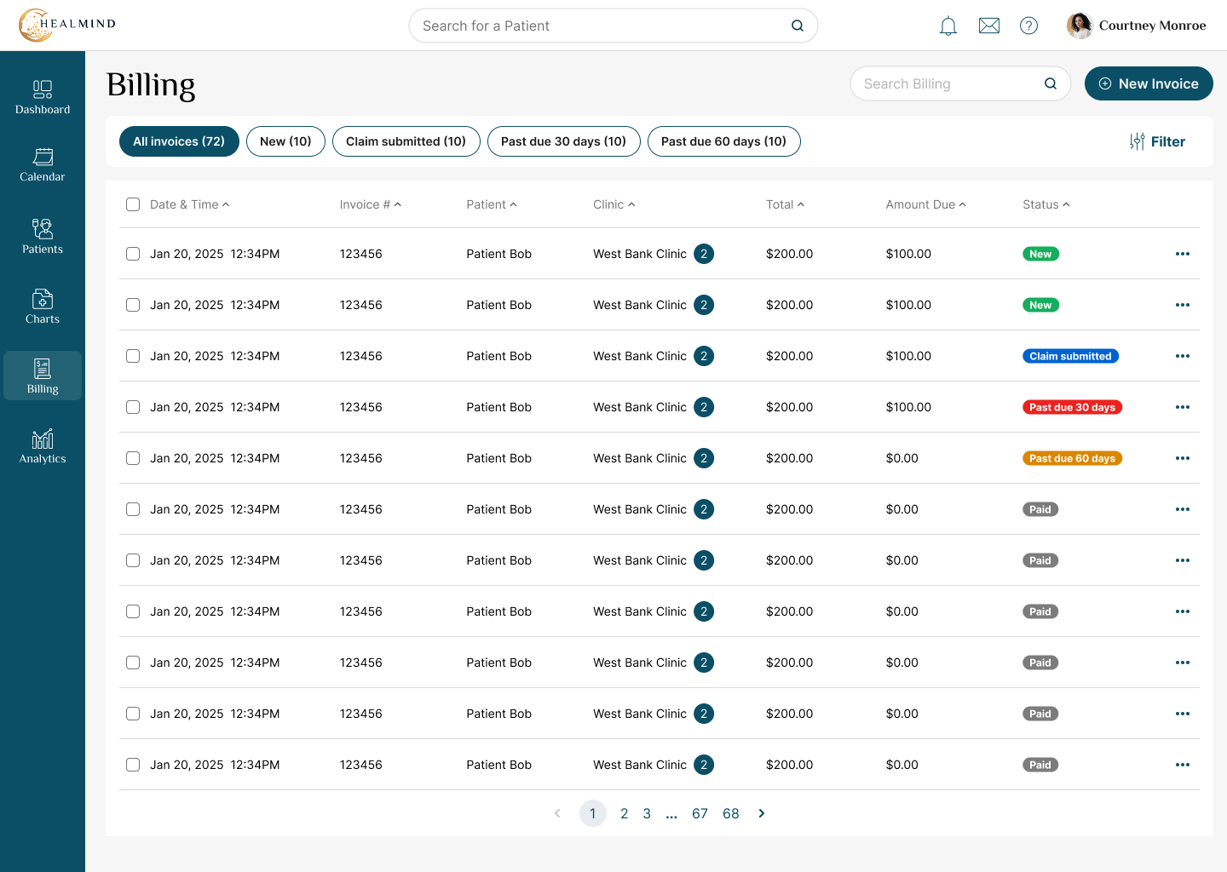Sort table by Amount Due column
This screenshot has height=872, width=1227.
click(x=925, y=204)
